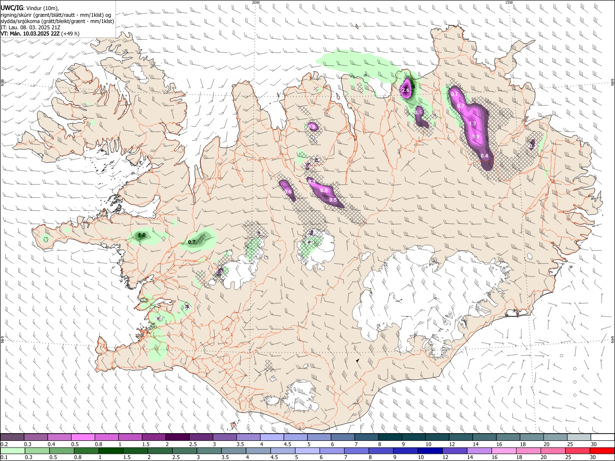The image size is (615, 461).
Task: Click the bright pink 0.5 swatch in the upper scale
Action: click(x=83, y=437)
